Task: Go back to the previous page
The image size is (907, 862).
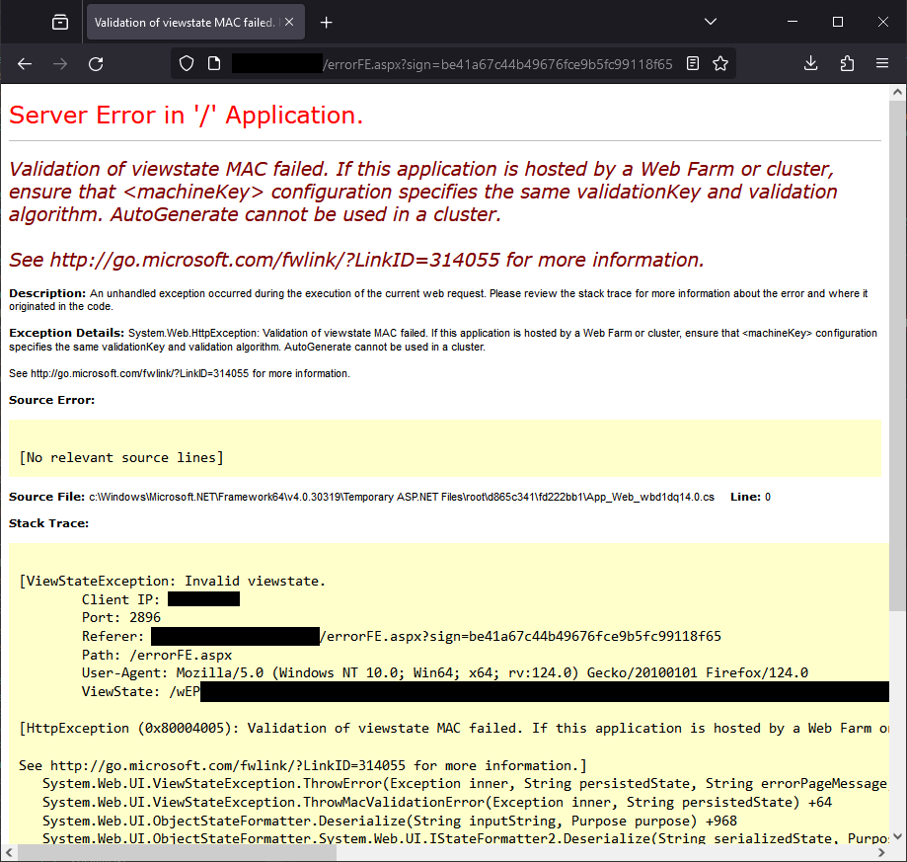Action: click(x=25, y=63)
